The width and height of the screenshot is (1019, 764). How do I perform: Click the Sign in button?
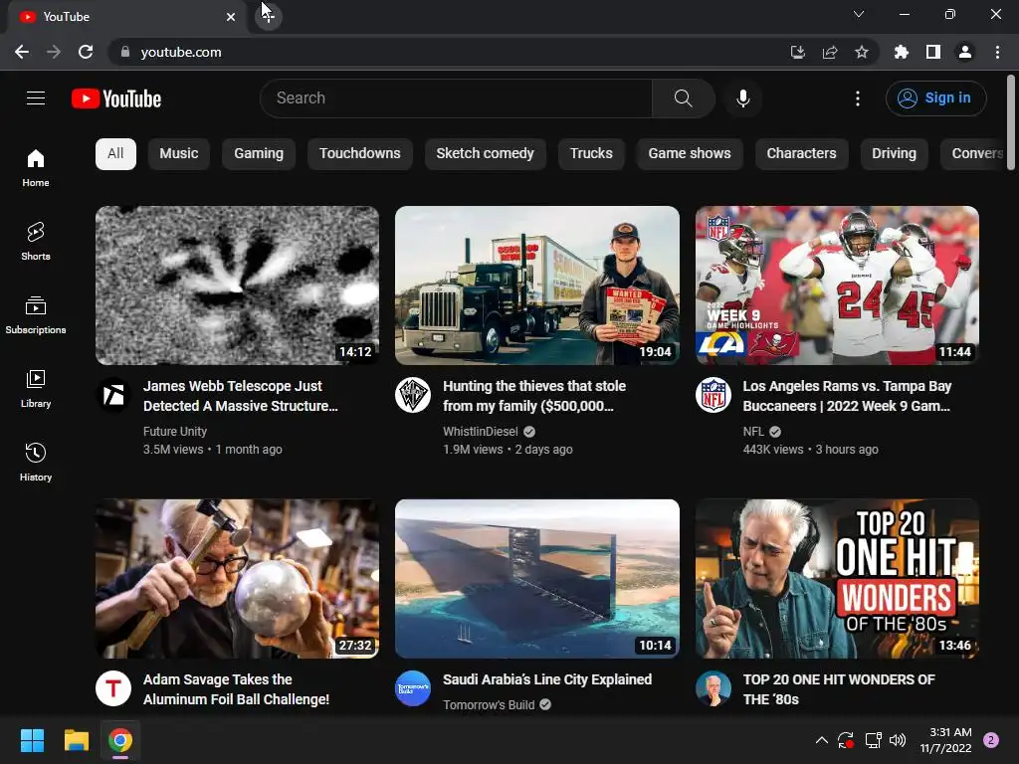click(x=935, y=98)
